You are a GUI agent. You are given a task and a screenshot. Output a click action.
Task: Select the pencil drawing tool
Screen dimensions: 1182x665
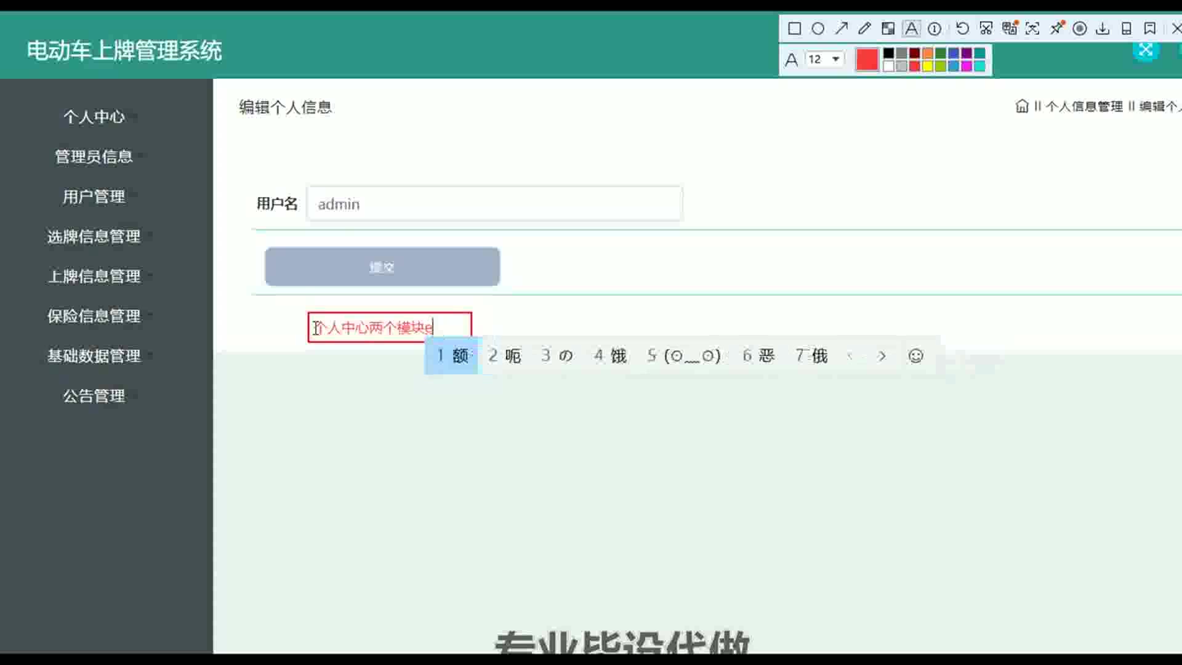click(x=864, y=28)
